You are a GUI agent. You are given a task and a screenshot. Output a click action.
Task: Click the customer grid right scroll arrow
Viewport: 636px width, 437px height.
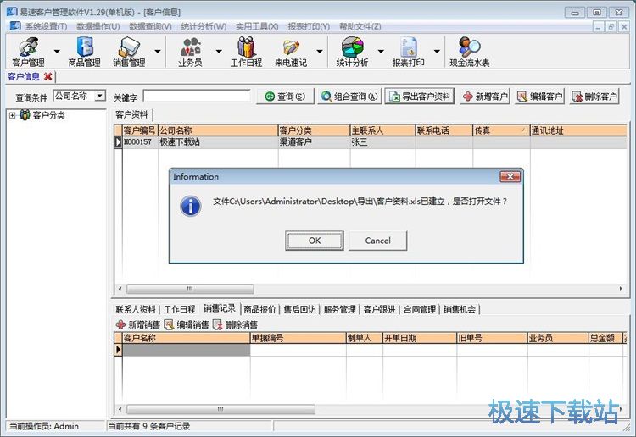pos(621,289)
